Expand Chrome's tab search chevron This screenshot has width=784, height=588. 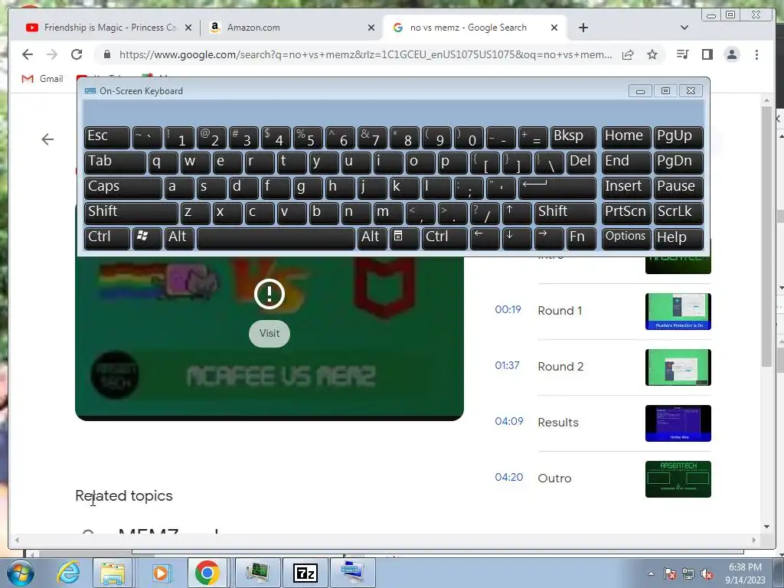pos(684,28)
